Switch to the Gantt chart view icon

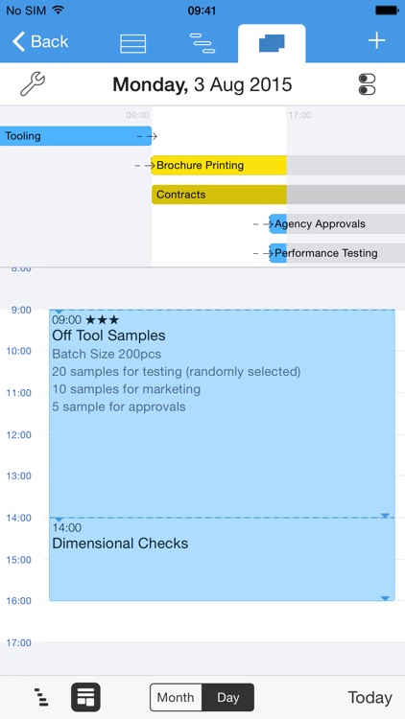tap(202, 43)
